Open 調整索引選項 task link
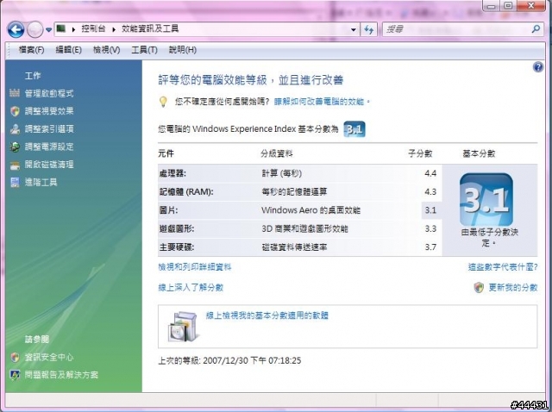 49,128
